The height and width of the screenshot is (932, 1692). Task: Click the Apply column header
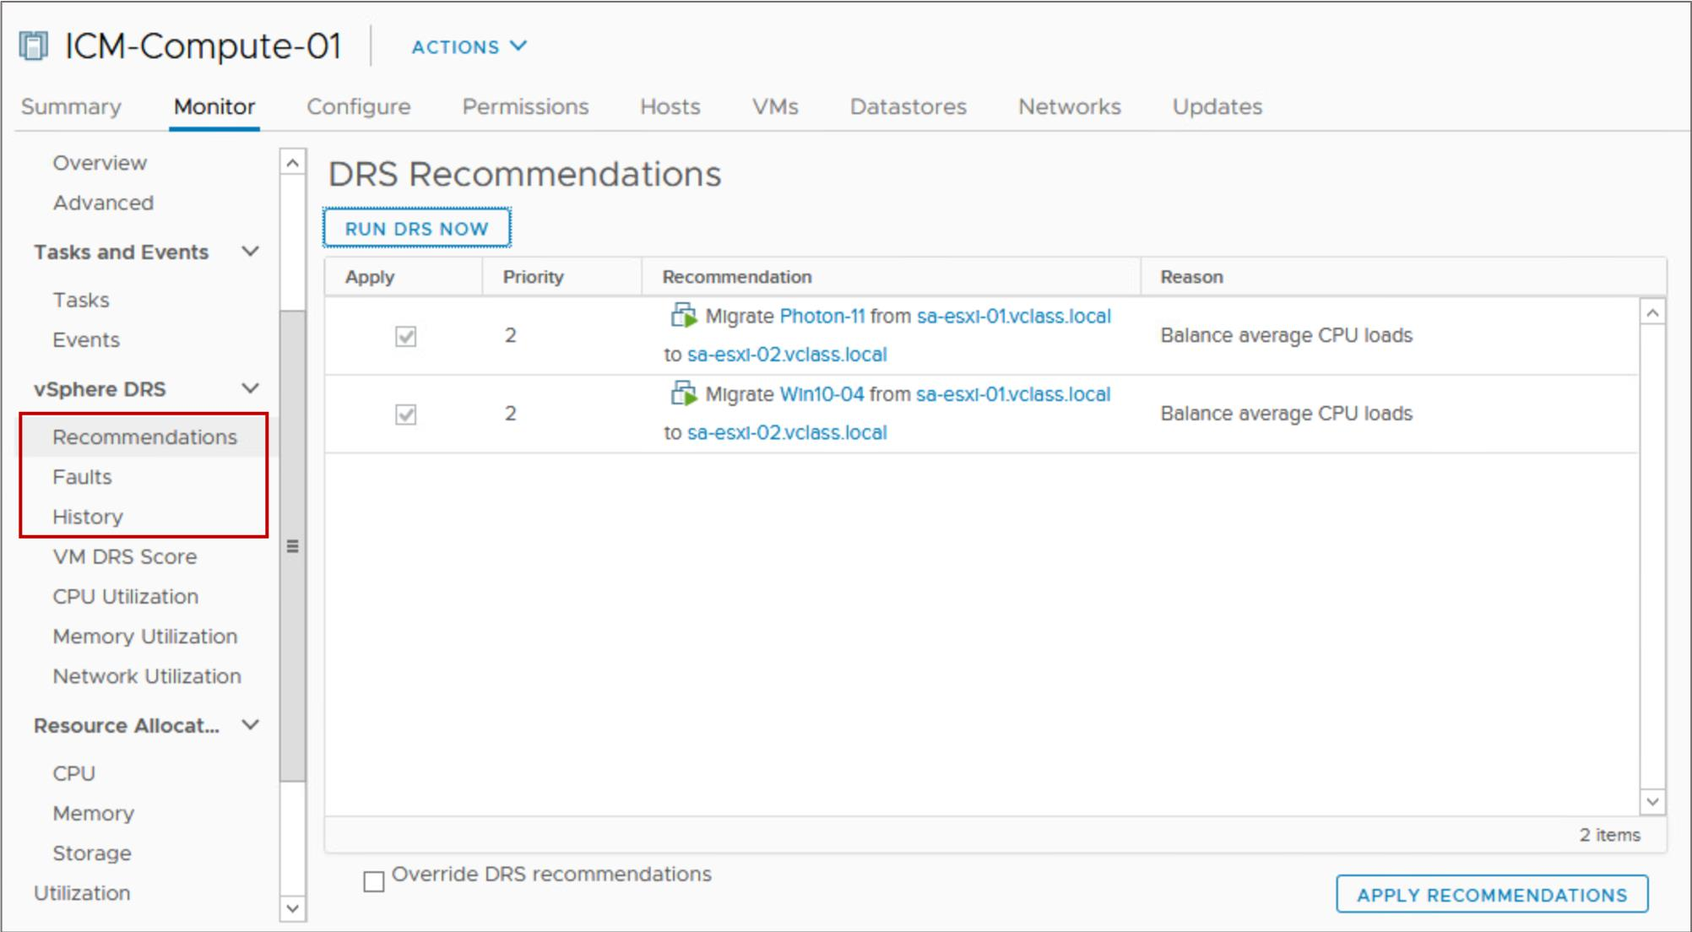pos(370,277)
